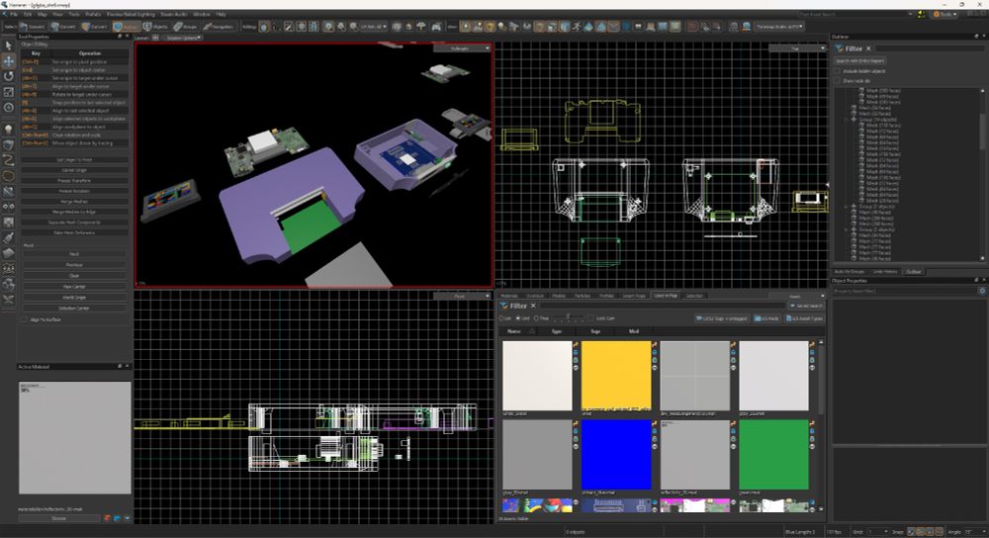
Task: Activate the Scale tool in left toolbar
Action: [8, 92]
